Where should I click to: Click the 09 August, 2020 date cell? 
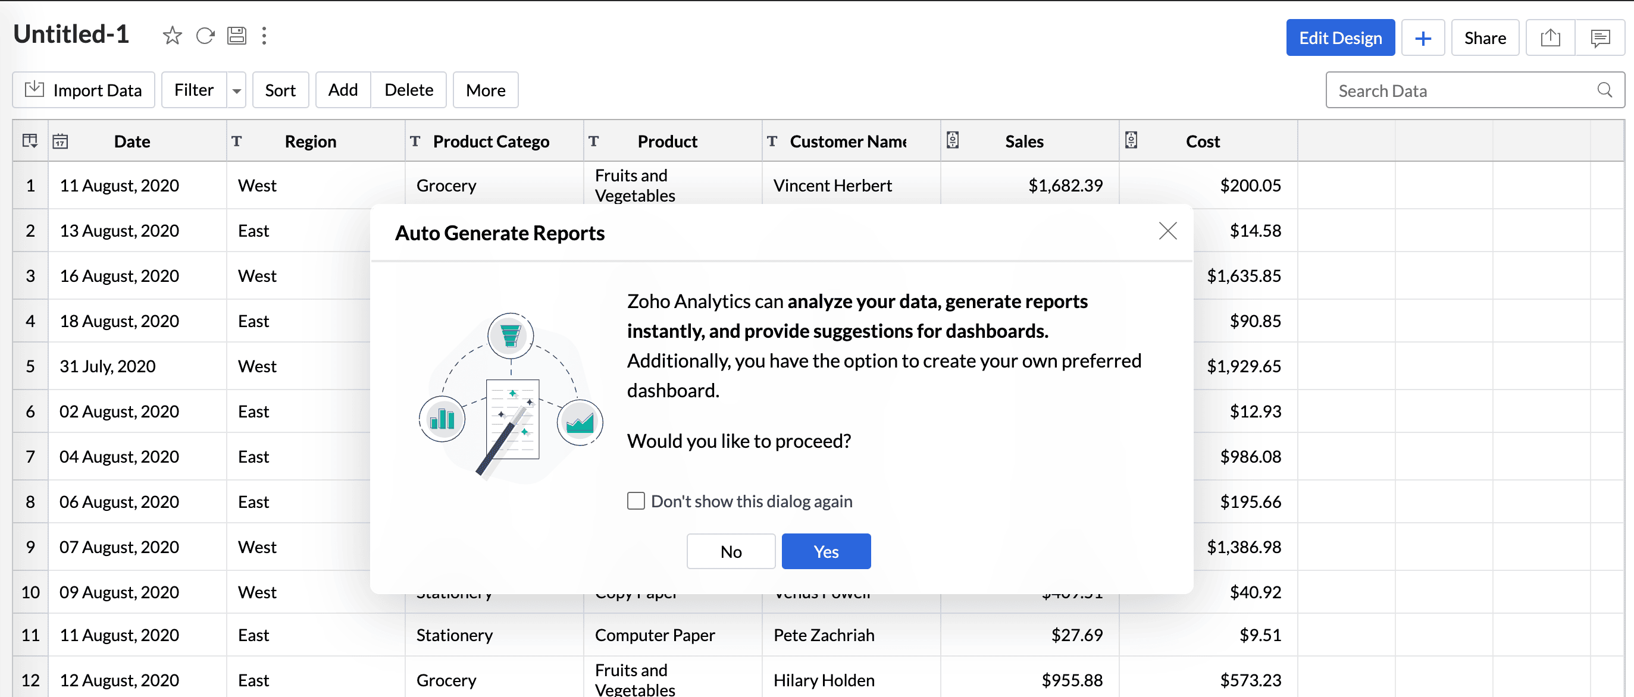tap(137, 591)
